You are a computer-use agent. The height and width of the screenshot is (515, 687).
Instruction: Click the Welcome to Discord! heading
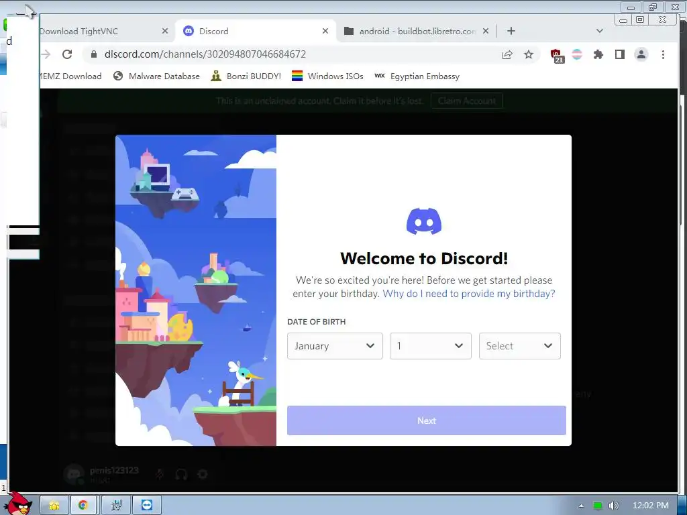point(424,258)
